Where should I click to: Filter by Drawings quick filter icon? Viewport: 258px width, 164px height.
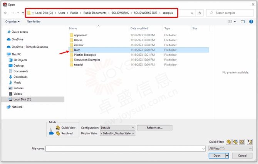coord(242,142)
